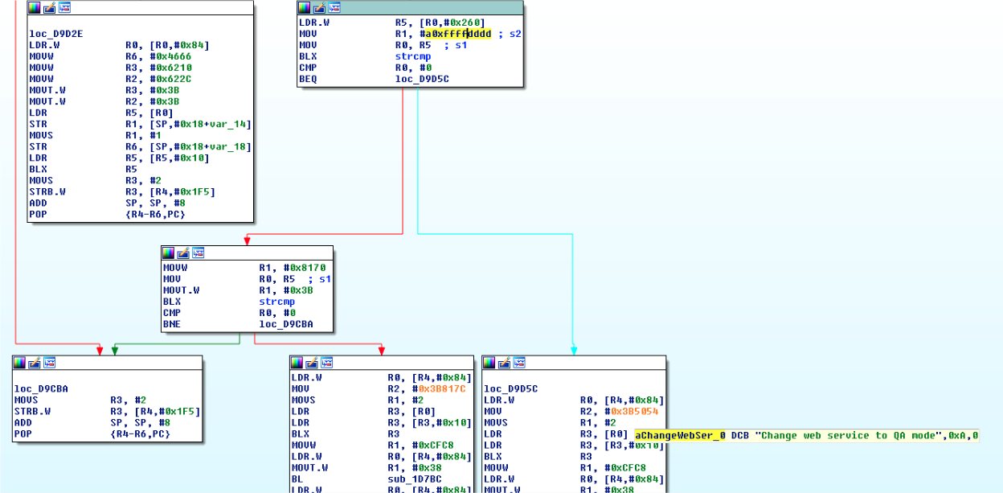The height and width of the screenshot is (493, 1003).
Task: Click color icon on loc_D9CBA node
Action: click(19, 363)
